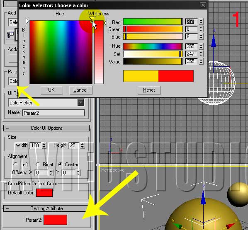The height and width of the screenshot is (230, 248).
Task: Click the Blackness triangle marker
Action: click(x=27, y=21)
